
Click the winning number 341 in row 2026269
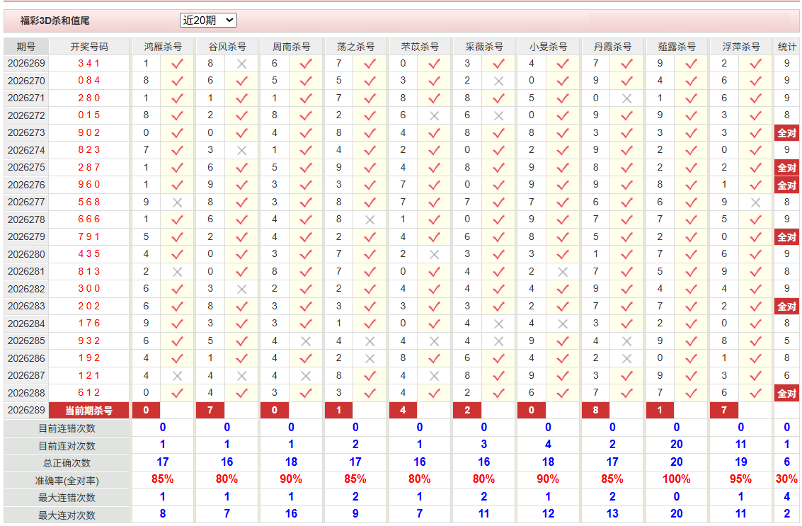[89, 63]
